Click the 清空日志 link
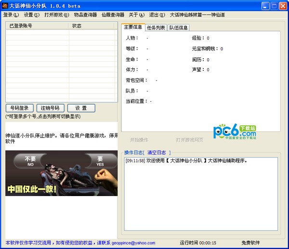Screen dimensions: 289x249 click(157, 152)
